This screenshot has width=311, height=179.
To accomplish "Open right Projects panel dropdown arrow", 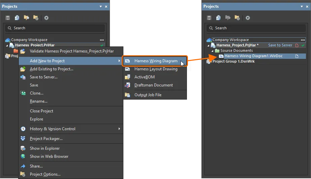I will (x=302, y=6).
